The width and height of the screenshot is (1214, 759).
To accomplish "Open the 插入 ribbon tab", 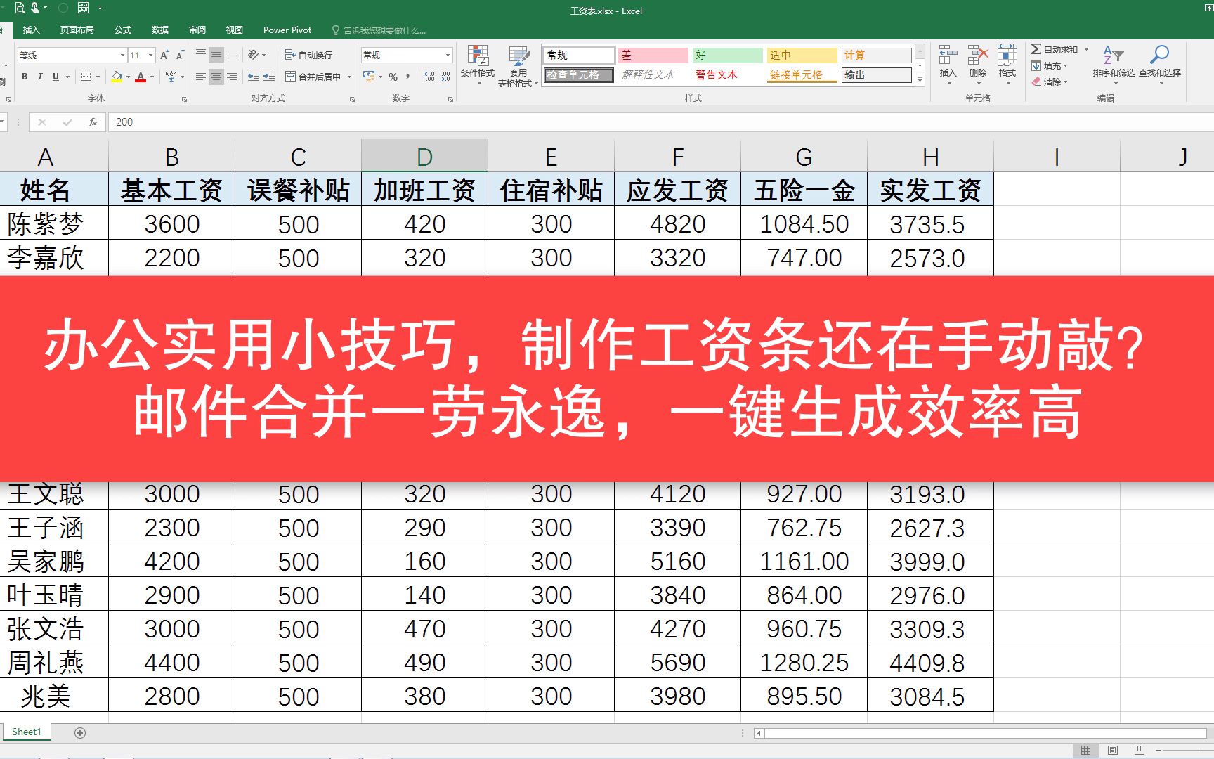I will coord(32,30).
